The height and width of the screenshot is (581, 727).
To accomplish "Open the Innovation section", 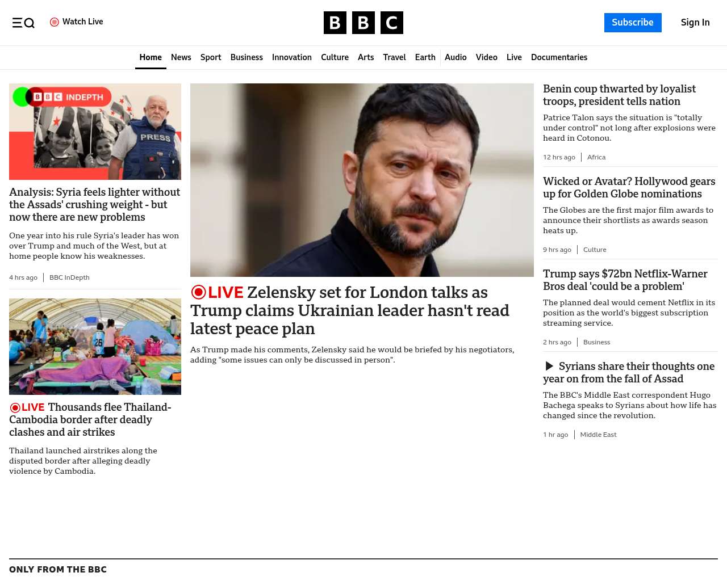I will coord(292,57).
